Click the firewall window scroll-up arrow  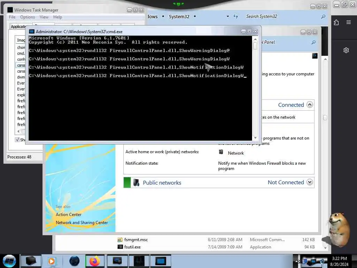(x=325, y=59)
